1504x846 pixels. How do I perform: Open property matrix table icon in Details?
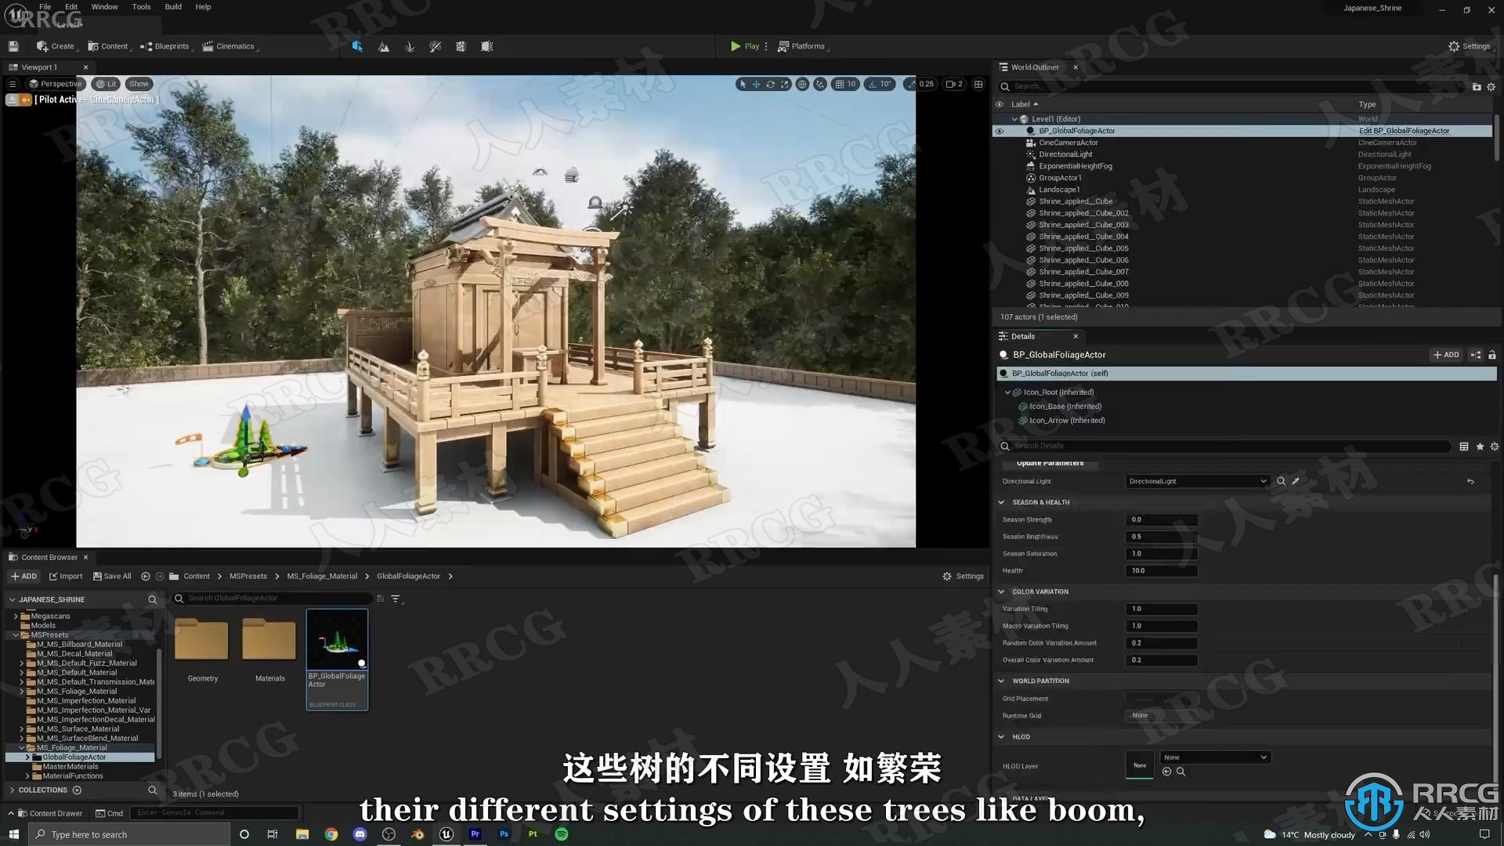click(x=1464, y=446)
